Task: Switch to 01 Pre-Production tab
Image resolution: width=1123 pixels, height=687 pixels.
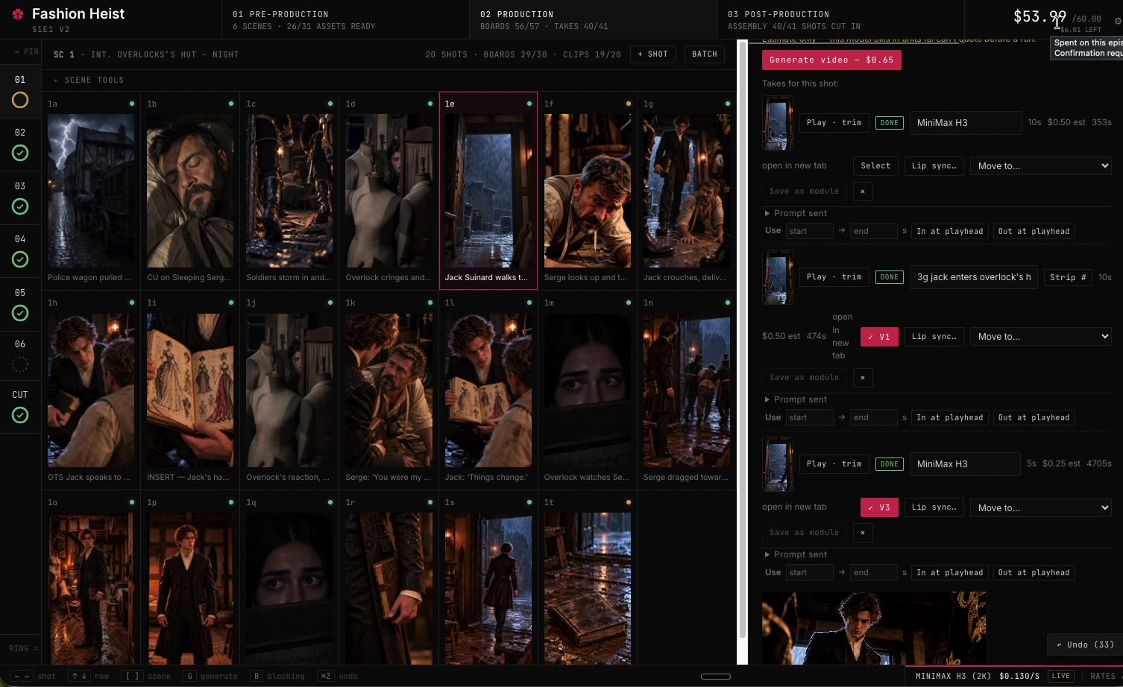Action: (345, 19)
